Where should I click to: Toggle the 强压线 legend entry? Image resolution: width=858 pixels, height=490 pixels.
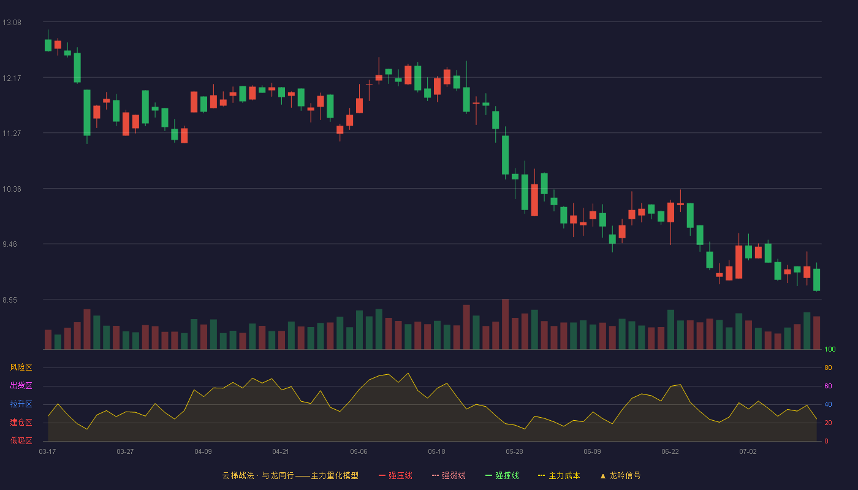[x=395, y=475]
